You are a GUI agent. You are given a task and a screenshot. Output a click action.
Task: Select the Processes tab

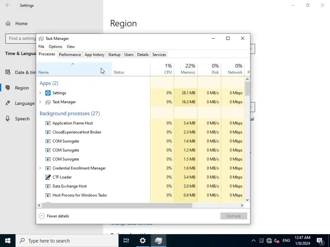pyautogui.click(x=47, y=54)
